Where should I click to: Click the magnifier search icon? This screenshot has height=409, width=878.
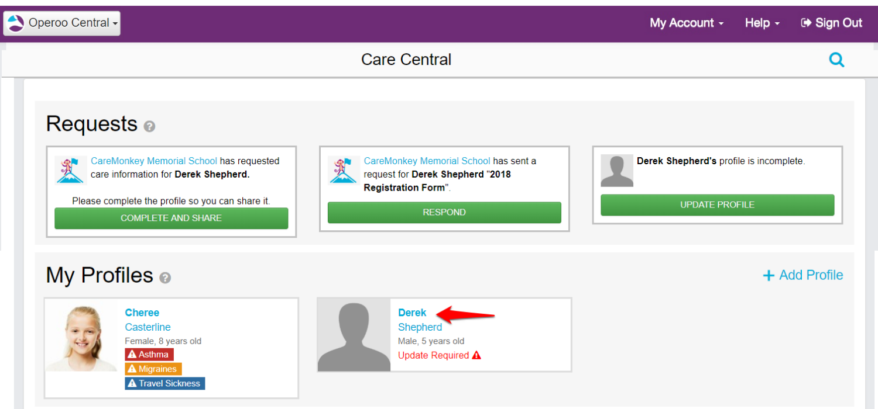pyautogui.click(x=836, y=60)
